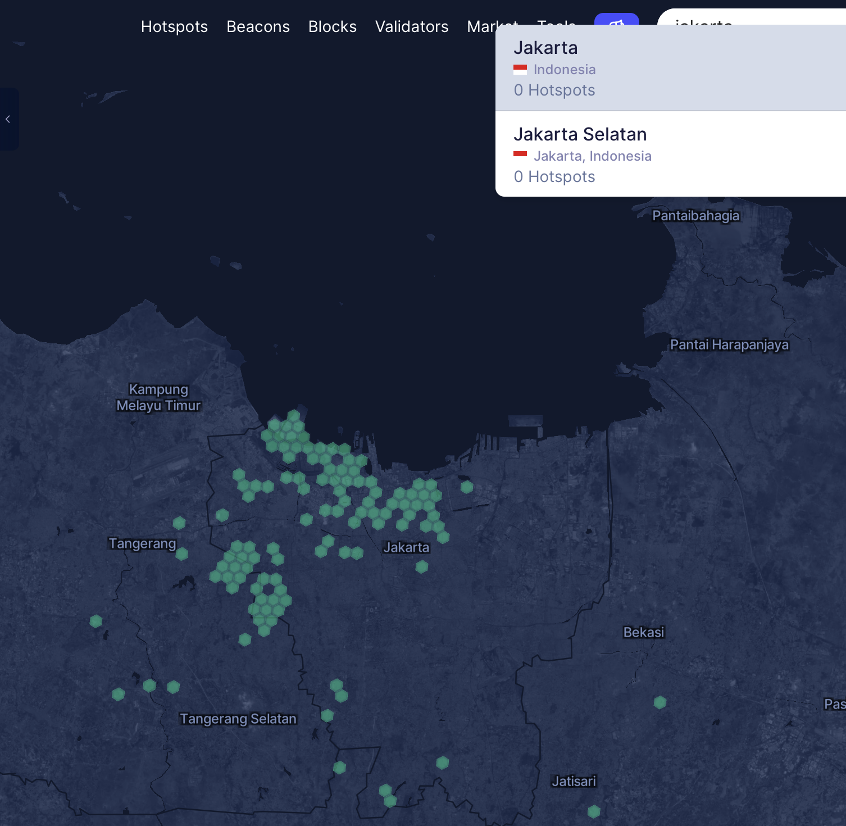Open the Hotspots navigation link
This screenshot has height=826, width=846.
pyautogui.click(x=174, y=26)
